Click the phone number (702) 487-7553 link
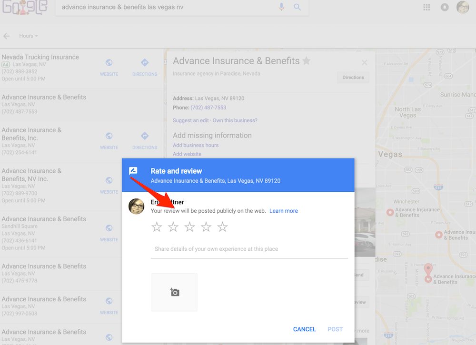This screenshot has width=476, height=345. point(208,108)
